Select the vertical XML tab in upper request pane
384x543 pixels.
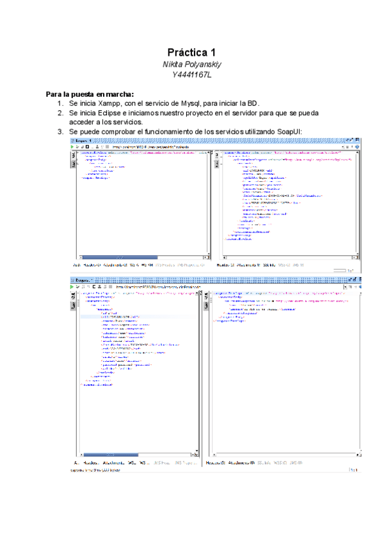73,156
